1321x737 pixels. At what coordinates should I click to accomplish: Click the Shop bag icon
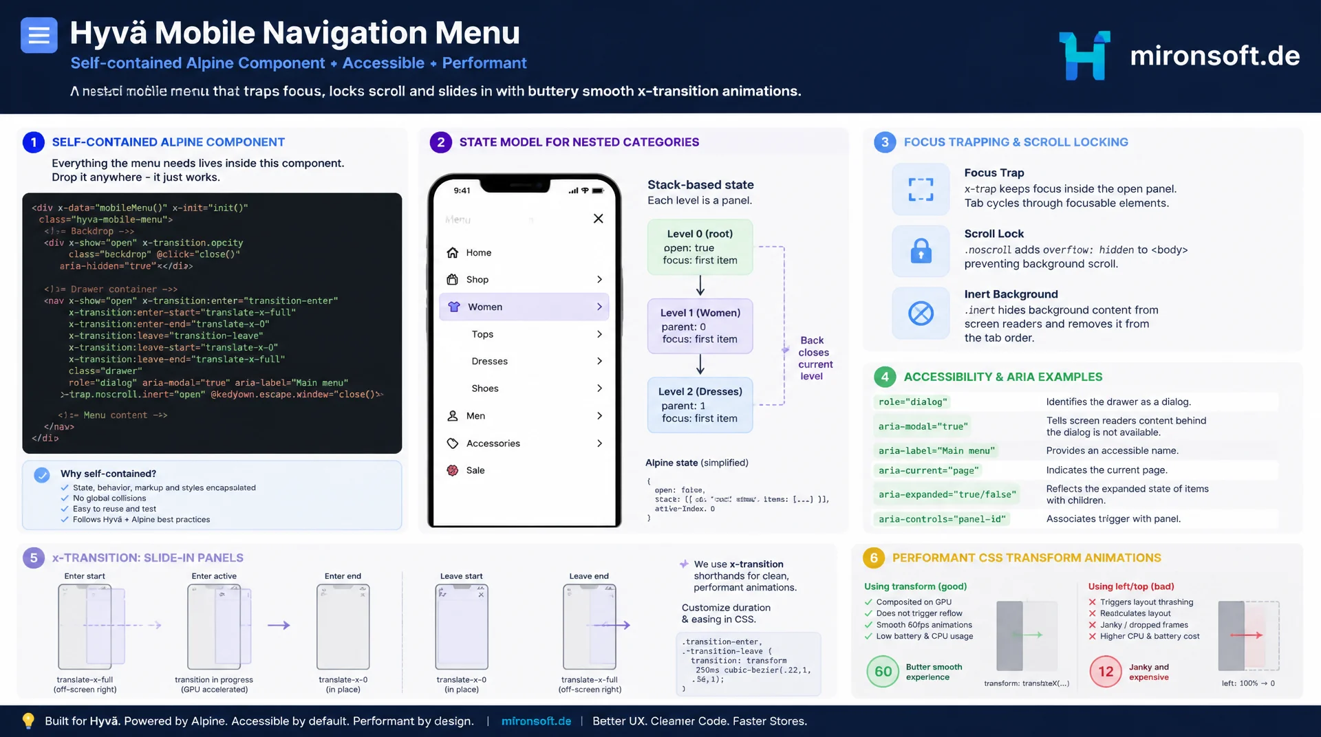[x=453, y=279]
